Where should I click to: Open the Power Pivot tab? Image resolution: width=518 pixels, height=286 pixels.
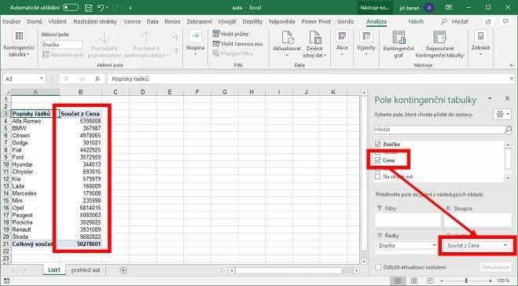point(316,21)
